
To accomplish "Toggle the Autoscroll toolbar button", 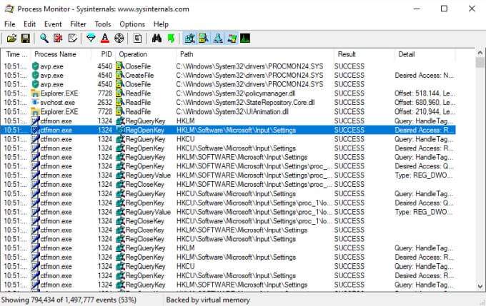I will 58,39.
